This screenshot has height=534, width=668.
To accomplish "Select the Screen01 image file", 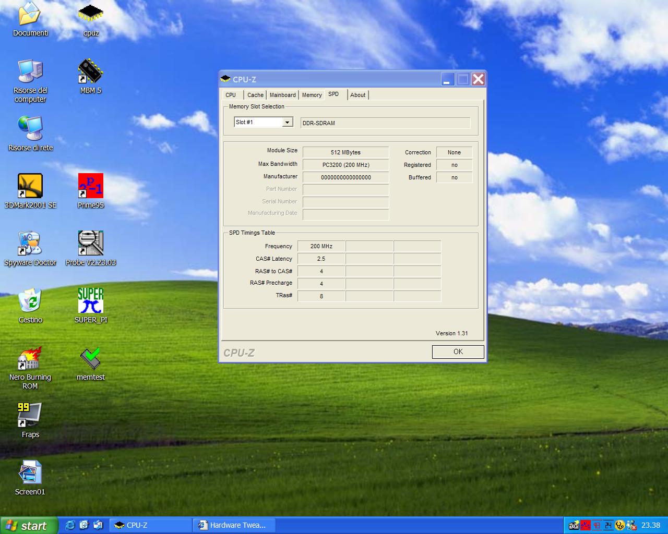I will [x=30, y=478].
